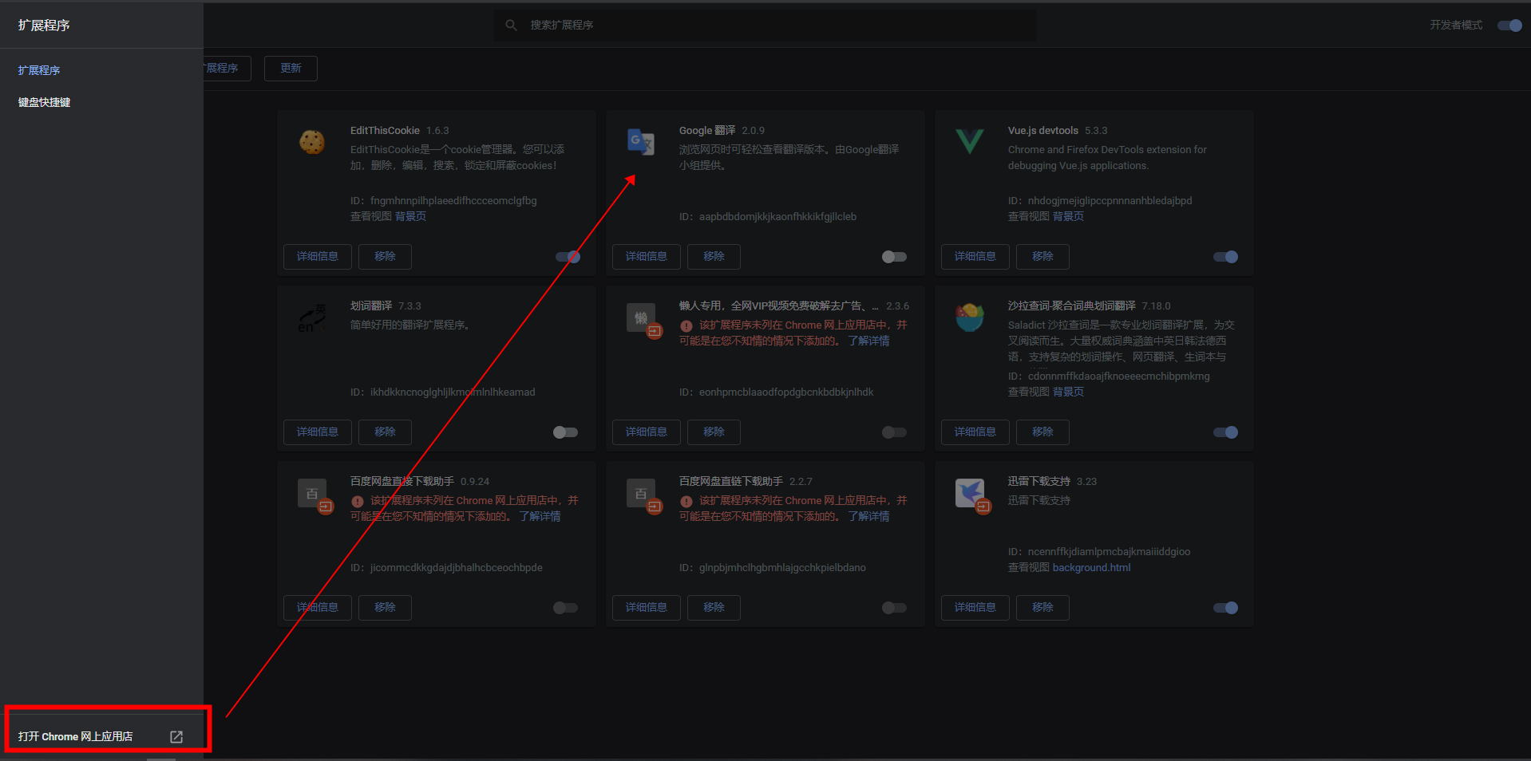
Task: Click the search magnifier icon
Action: point(511,25)
